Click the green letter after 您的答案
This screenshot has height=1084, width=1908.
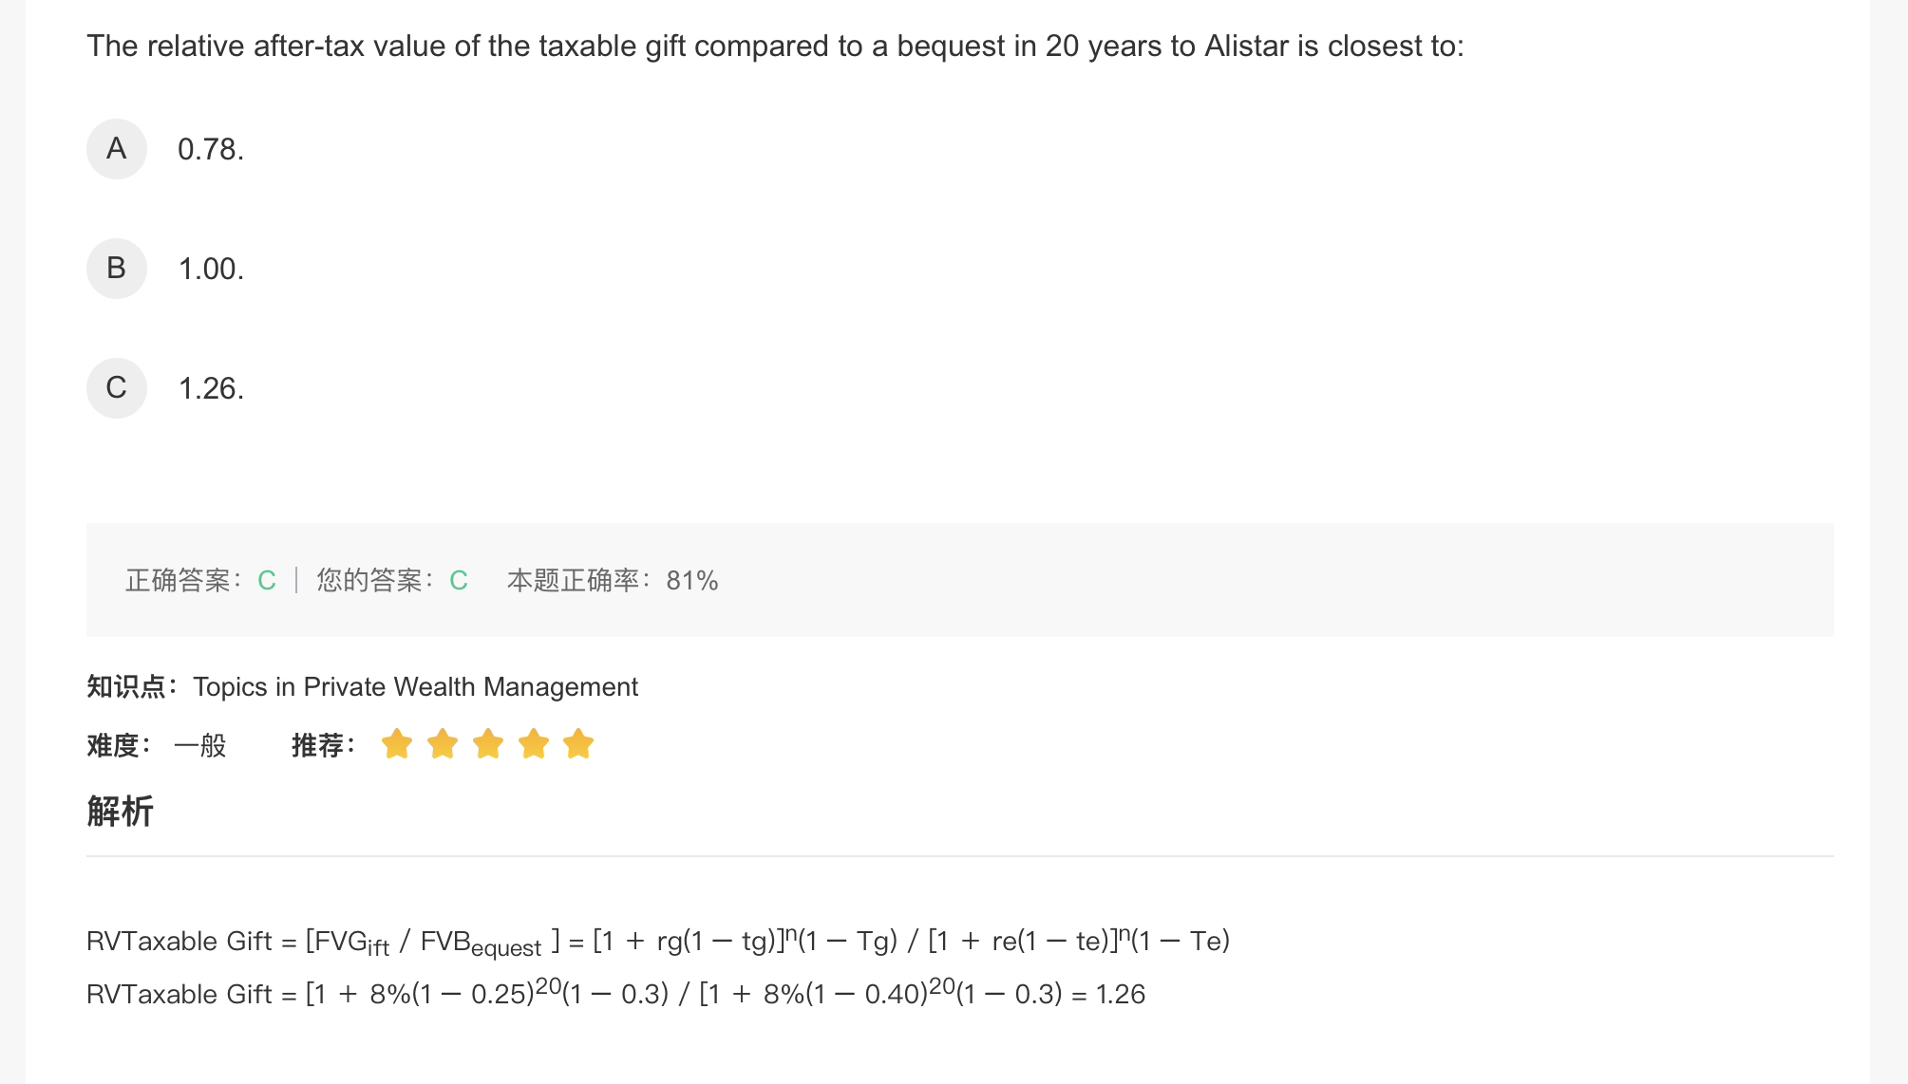[x=459, y=581]
